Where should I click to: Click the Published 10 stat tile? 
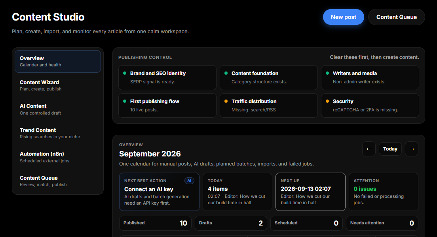click(x=155, y=223)
